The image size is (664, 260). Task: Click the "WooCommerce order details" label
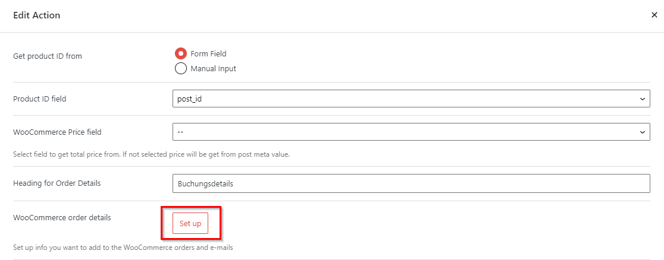click(x=62, y=217)
